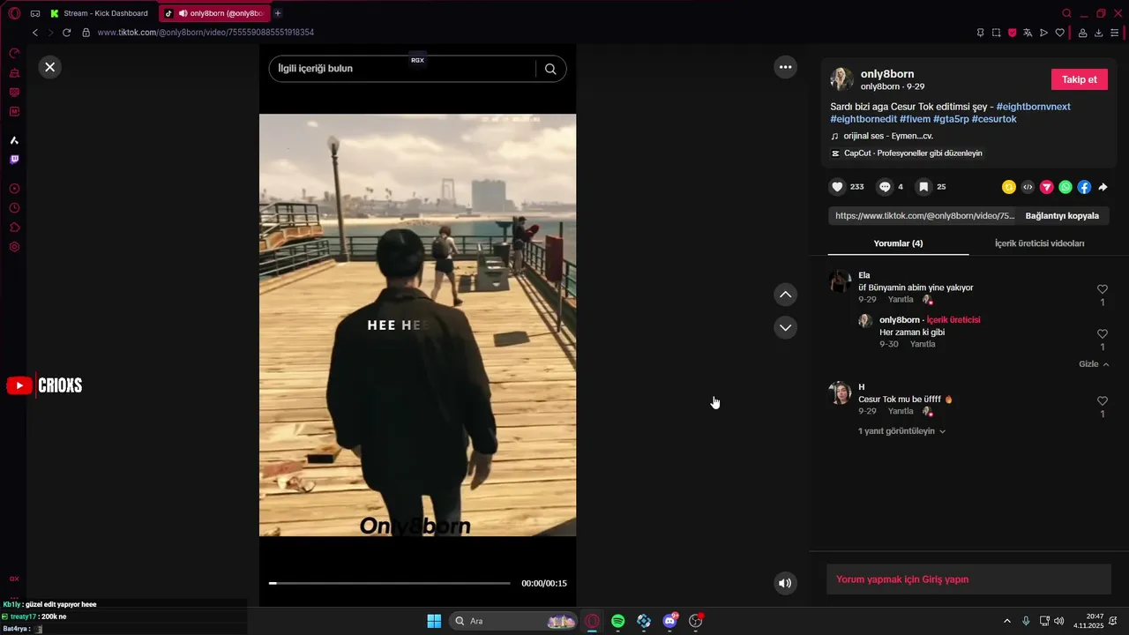Repost the video with yellow icon
The image size is (1129, 635).
(1009, 187)
